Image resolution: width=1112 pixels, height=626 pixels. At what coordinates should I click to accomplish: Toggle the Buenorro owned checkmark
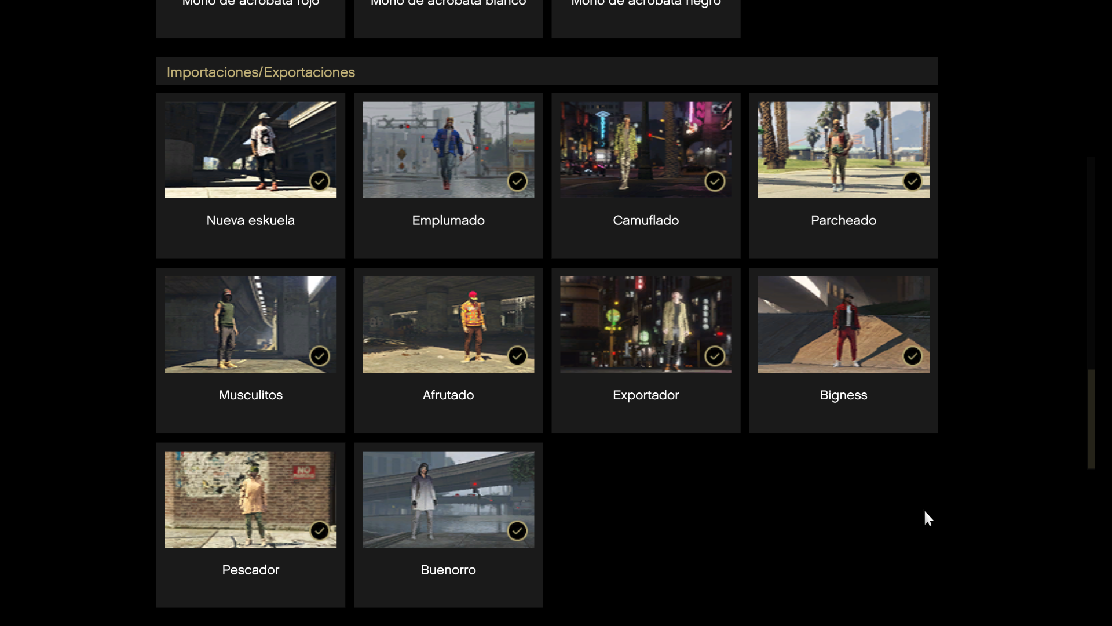[517, 531]
